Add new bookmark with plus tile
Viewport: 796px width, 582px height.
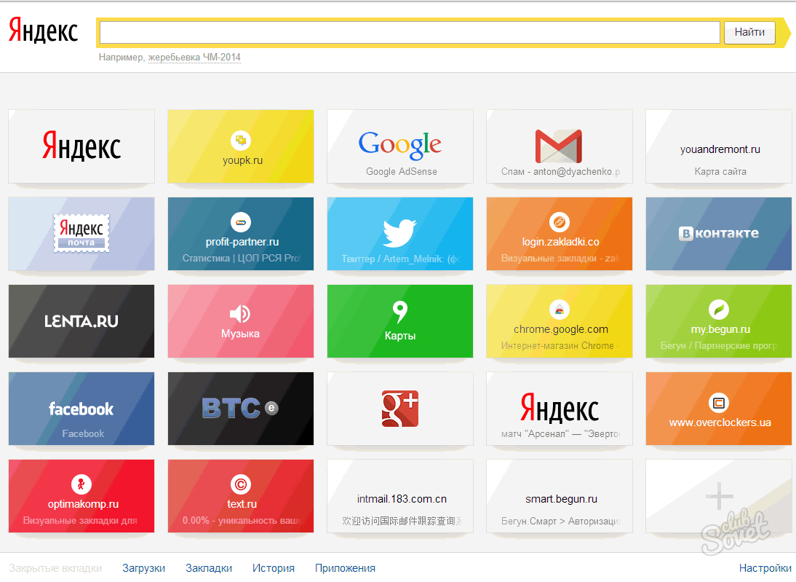point(718,496)
